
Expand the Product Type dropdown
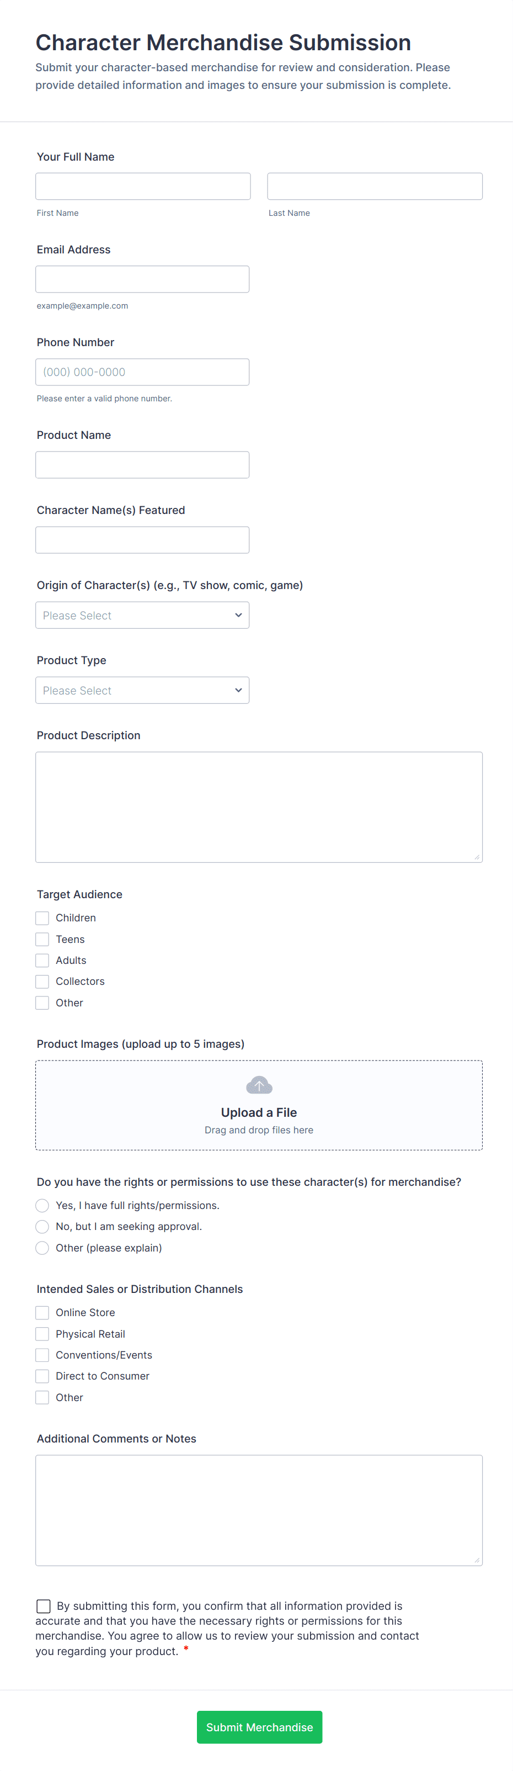click(142, 690)
